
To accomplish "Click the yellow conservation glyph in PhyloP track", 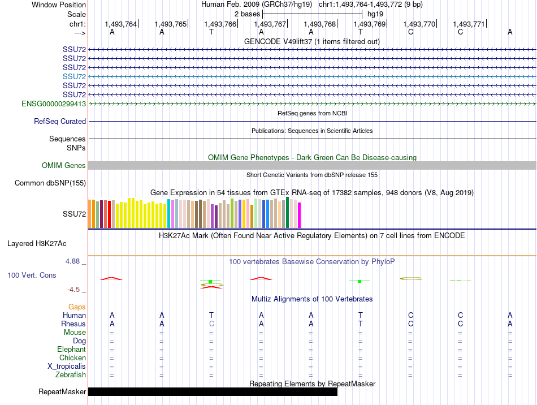I will pos(410,278).
